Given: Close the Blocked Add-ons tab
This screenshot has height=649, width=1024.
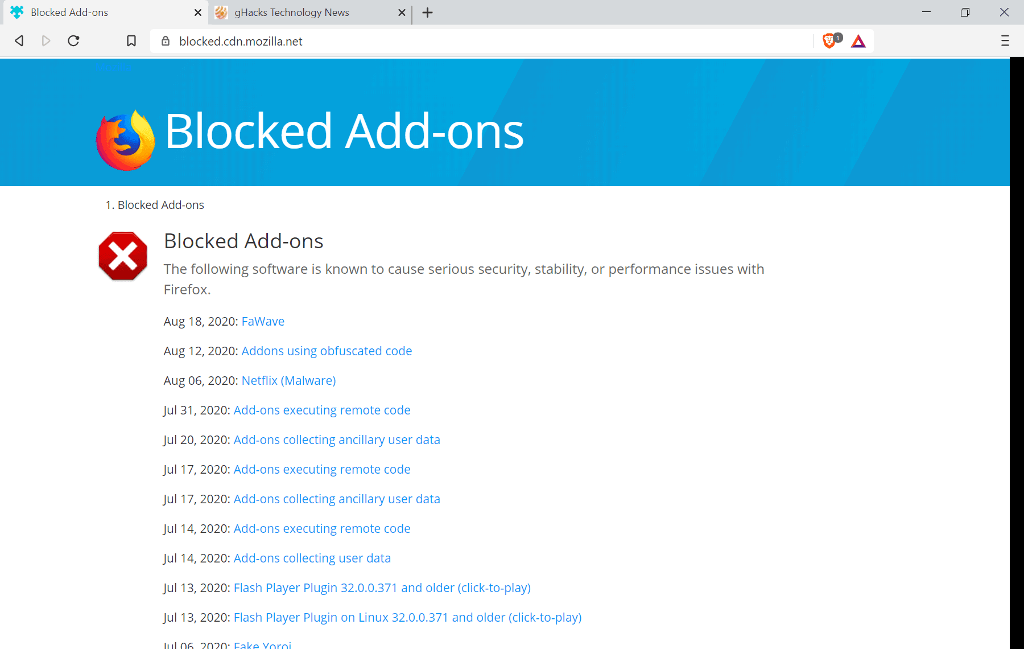Looking at the screenshot, I should (197, 13).
